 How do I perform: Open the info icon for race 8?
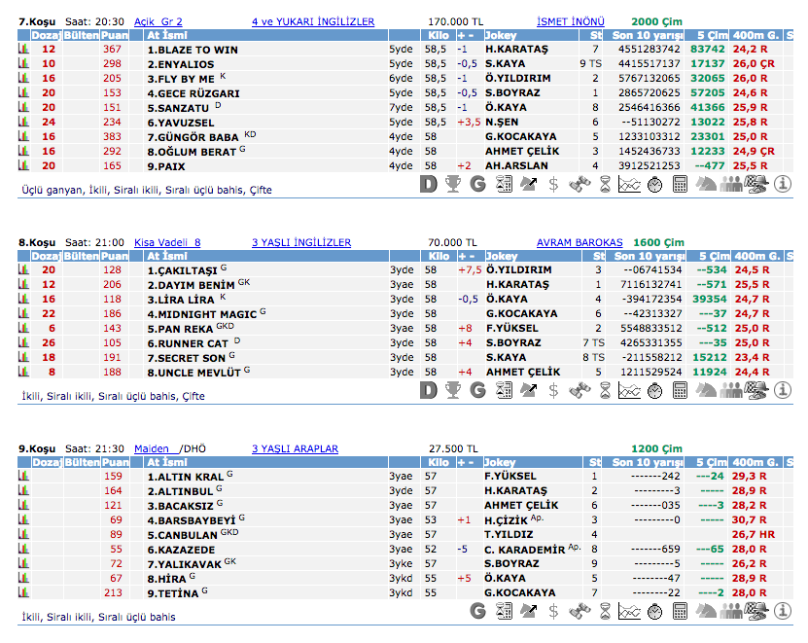pos(782,390)
